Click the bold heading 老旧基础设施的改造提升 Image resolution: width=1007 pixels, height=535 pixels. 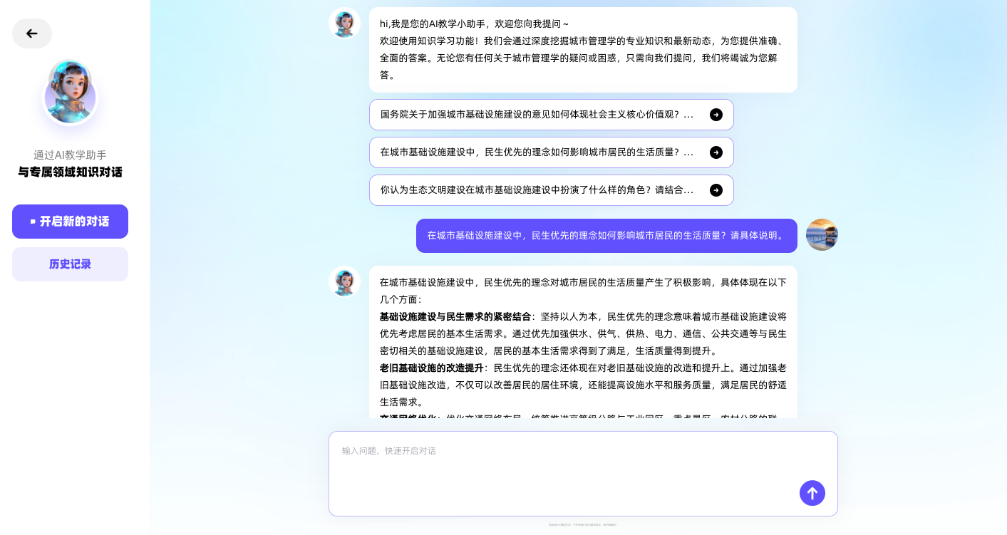coord(431,368)
